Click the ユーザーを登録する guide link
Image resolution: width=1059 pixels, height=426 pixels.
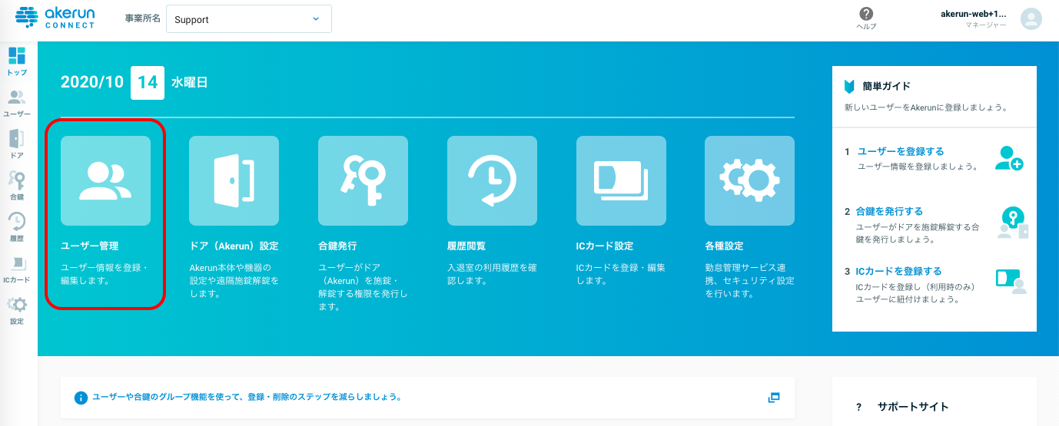coord(901,151)
